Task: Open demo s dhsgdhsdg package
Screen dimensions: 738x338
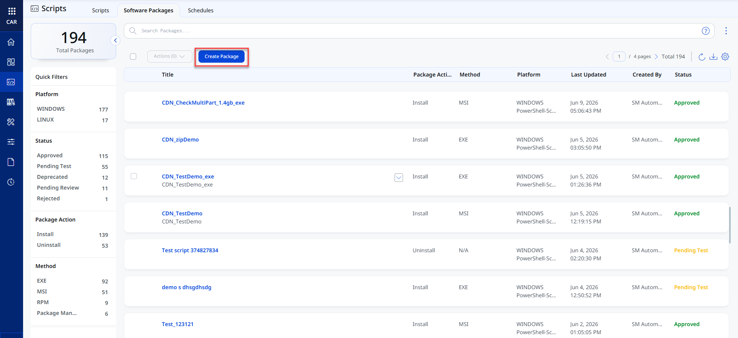Action: pyautogui.click(x=187, y=287)
